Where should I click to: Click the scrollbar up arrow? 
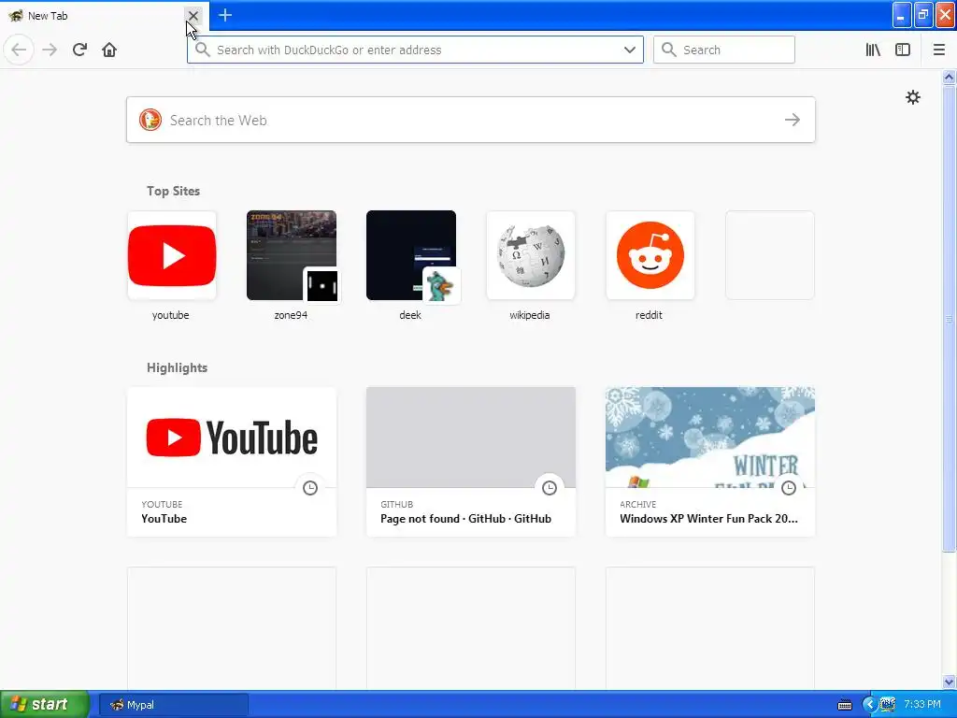click(x=949, y=77)
